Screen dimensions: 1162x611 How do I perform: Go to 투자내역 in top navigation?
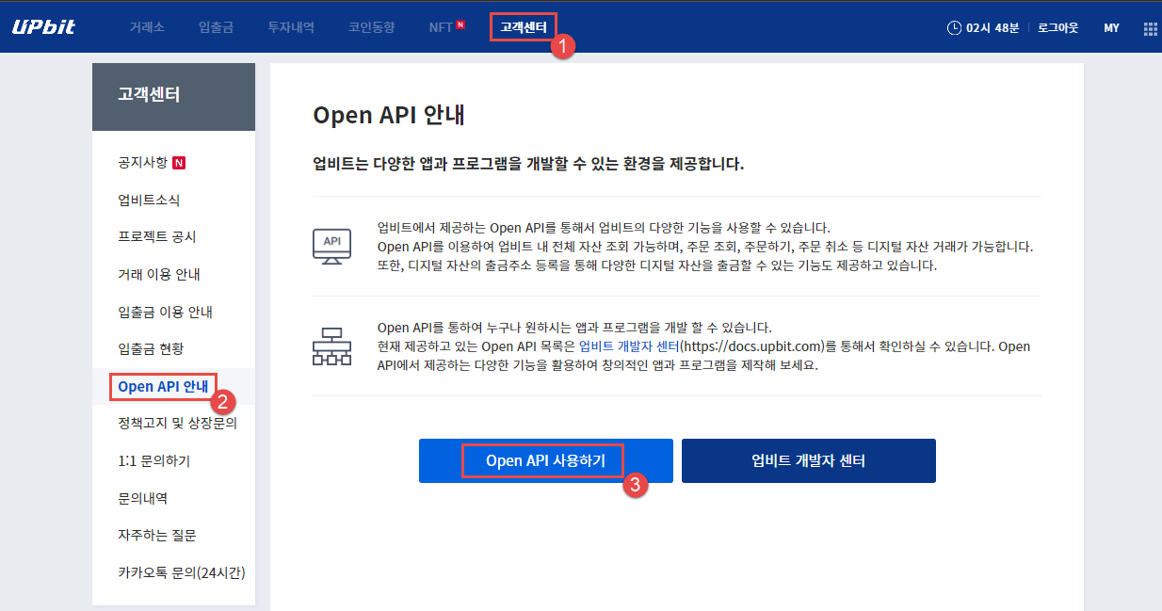point(291,27)
